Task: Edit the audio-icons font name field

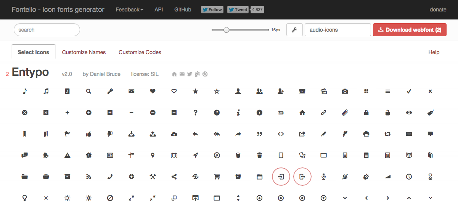Action: [338, 30]
